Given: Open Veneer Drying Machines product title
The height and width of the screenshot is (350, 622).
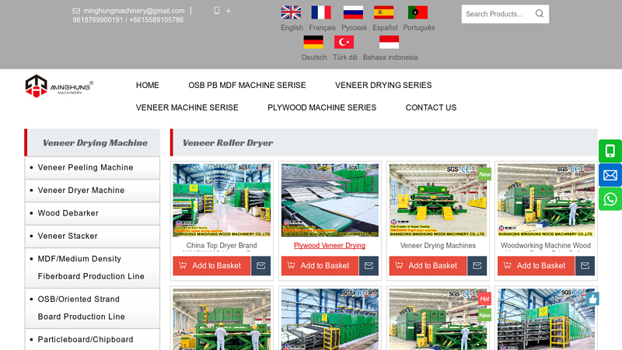Looking at the screenshot, I should coord(438,246).
